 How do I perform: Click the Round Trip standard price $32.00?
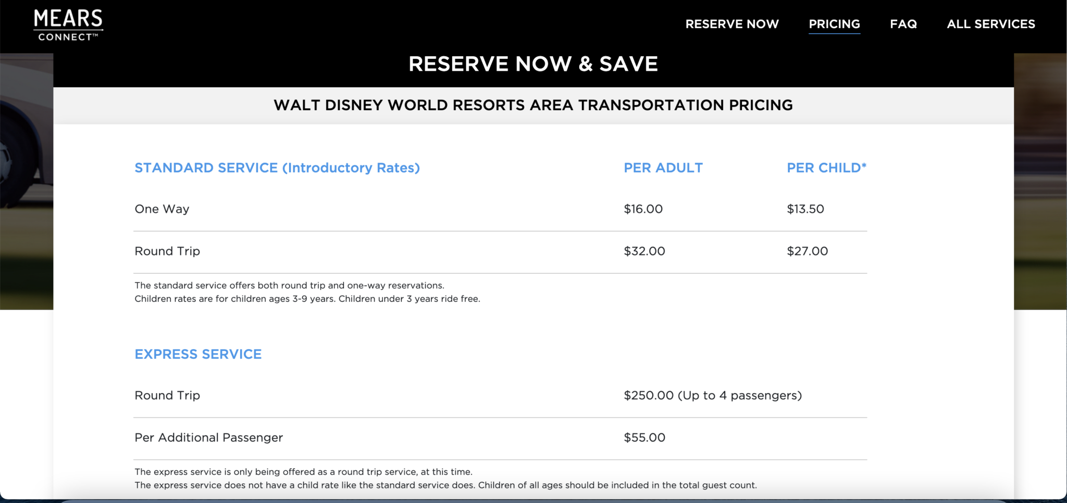[644, 251]
